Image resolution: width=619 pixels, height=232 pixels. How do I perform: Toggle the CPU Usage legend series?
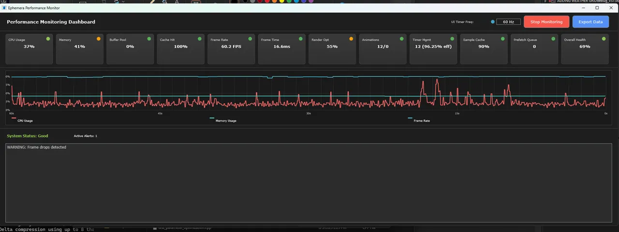coord(25,120)
